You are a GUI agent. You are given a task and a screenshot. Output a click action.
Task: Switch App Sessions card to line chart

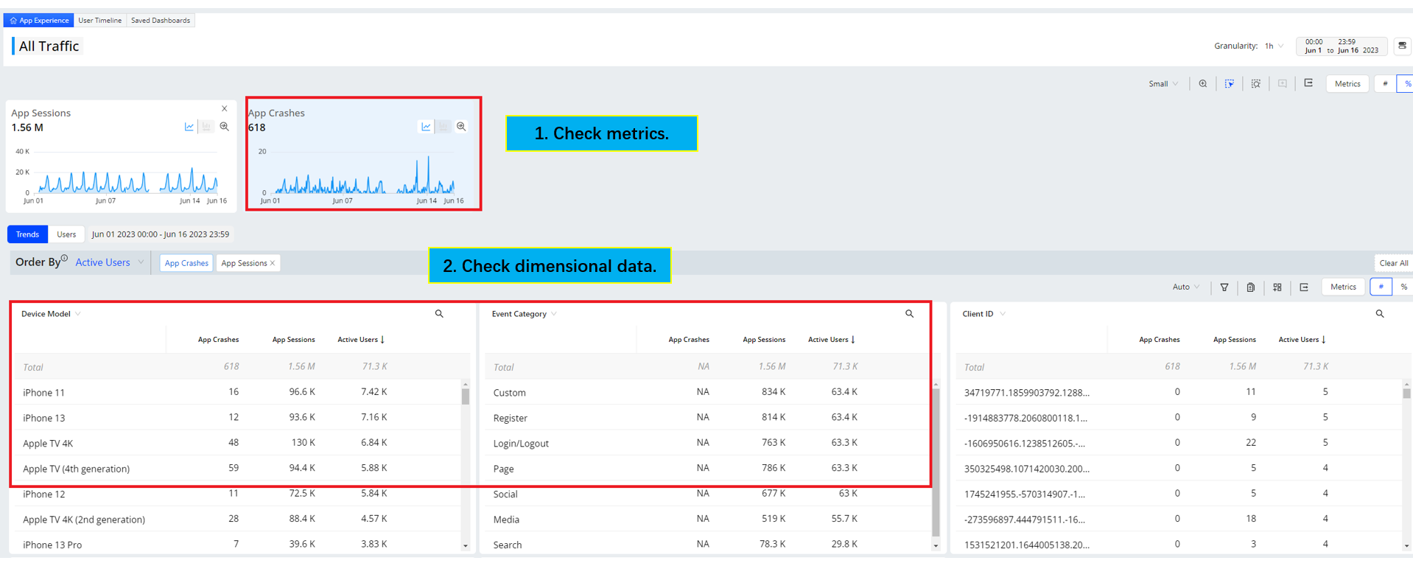(189, 127)
